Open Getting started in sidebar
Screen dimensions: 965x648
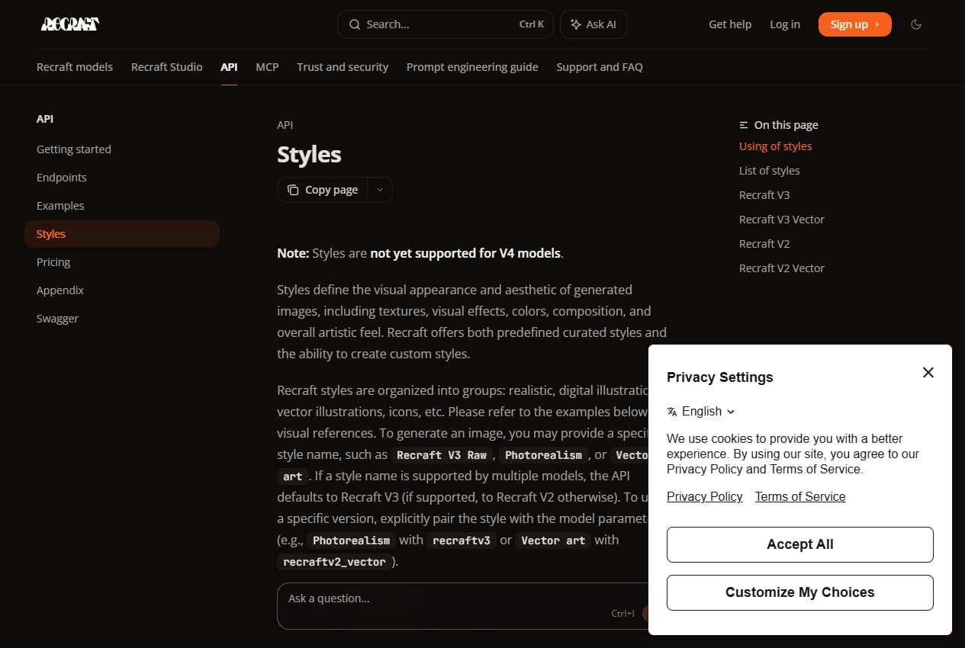[x=122, y=149]
